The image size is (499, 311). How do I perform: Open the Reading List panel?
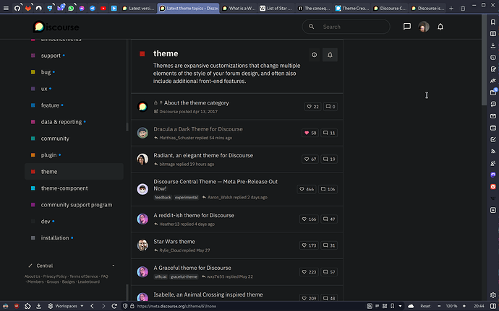pyautogui.click(x=493, y=34)
